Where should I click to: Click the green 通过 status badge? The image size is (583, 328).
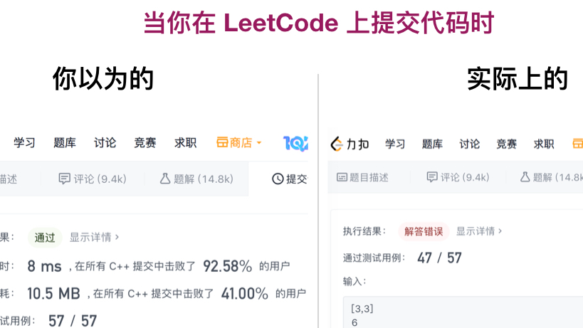point(45,238)
